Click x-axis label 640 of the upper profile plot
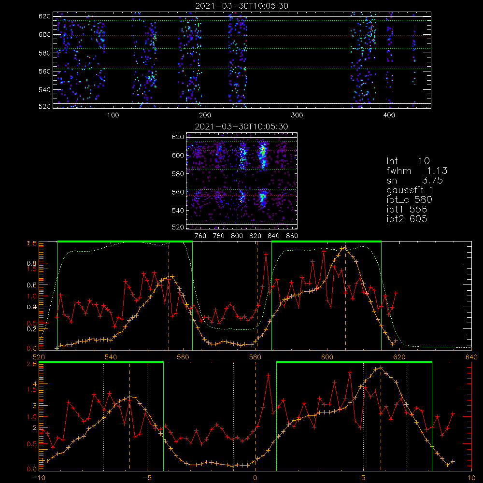 [x=471, y=357]
